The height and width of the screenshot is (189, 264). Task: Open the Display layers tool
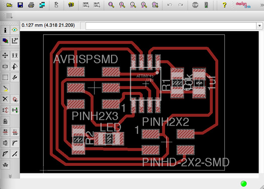coord(5,41)
